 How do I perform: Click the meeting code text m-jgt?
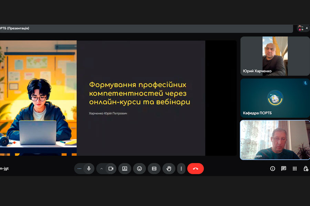(x=4, y=169)
